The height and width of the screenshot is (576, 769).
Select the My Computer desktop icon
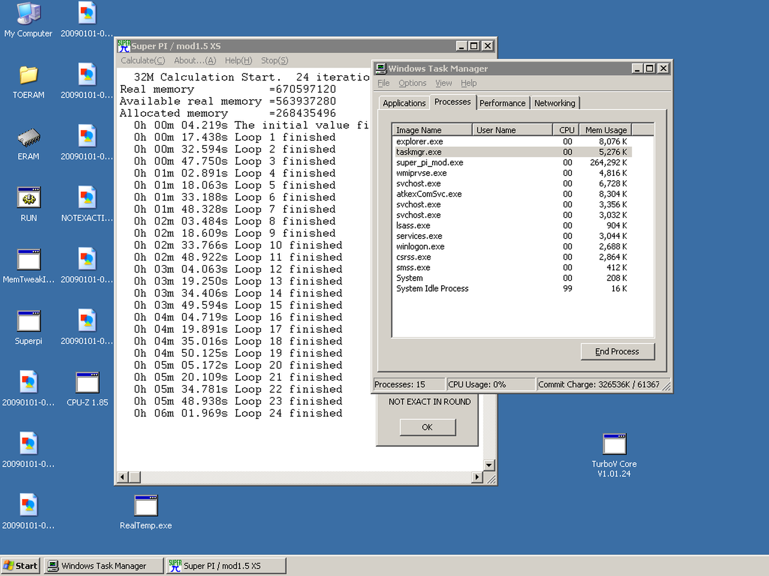click(x=28, y=20)
